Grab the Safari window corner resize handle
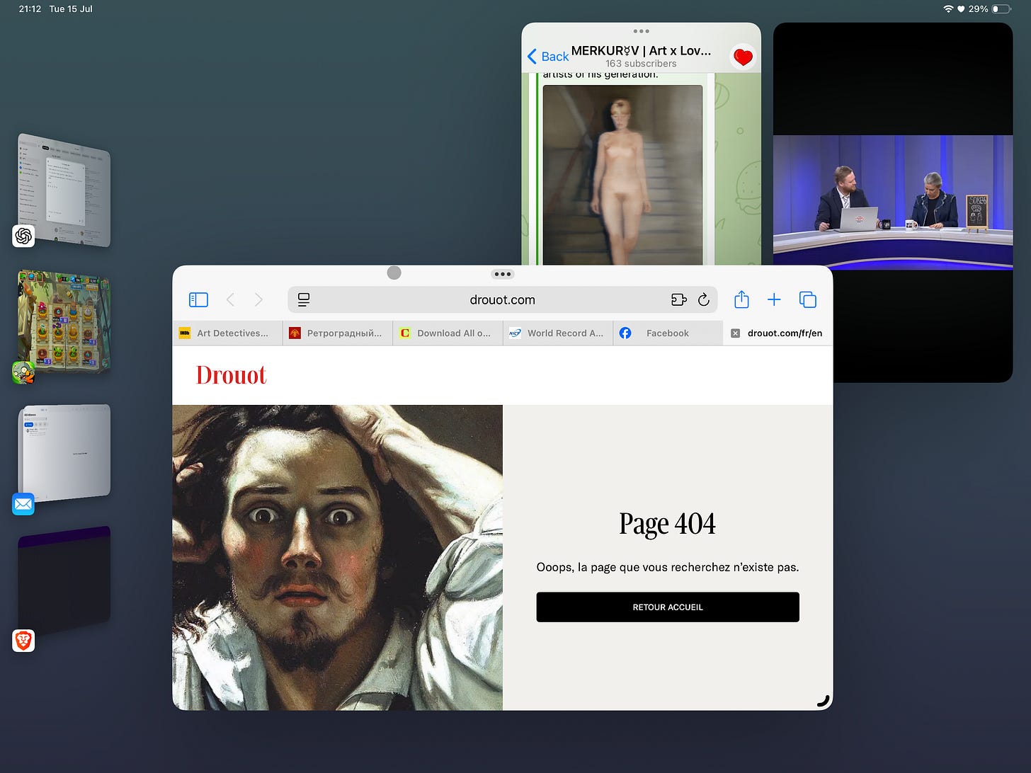Viewport: 1031px width, 773px height. tap(823, 701)
